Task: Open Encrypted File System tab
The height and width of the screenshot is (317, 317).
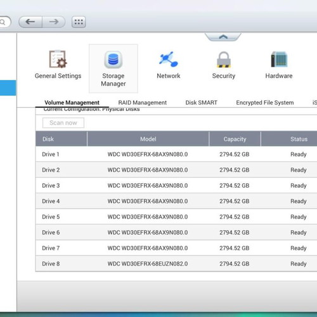Action: tap(265, 103)
